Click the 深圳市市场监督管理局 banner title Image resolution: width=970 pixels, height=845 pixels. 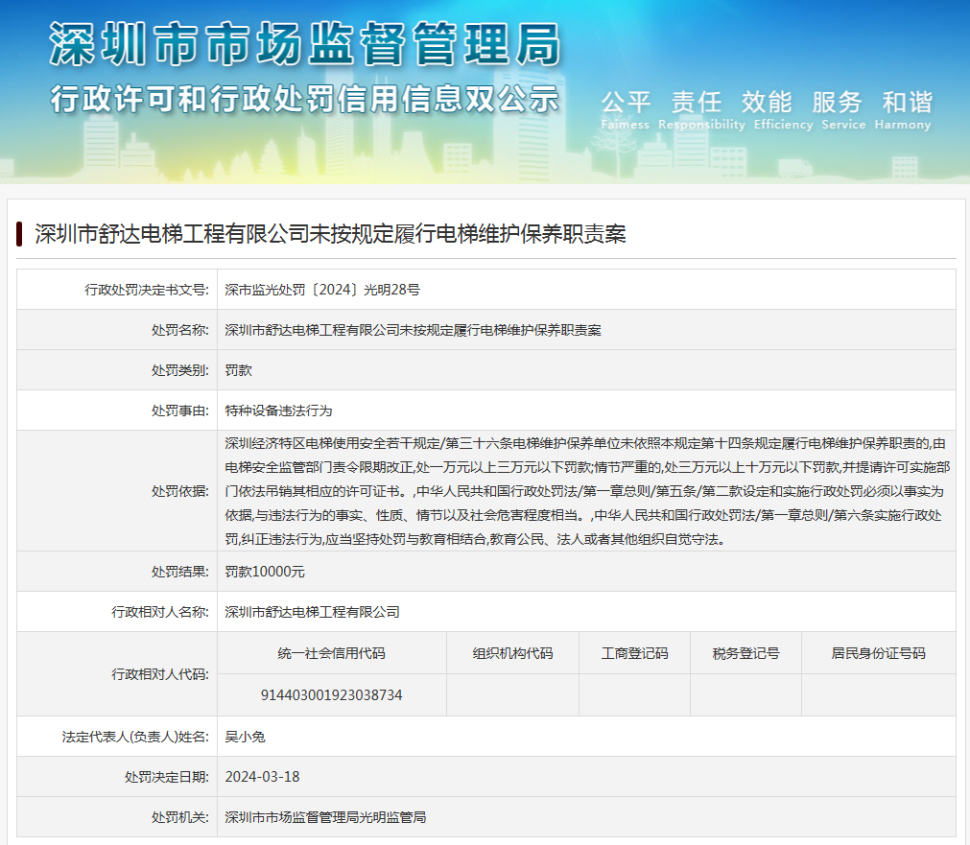click(x=305, y=44)
